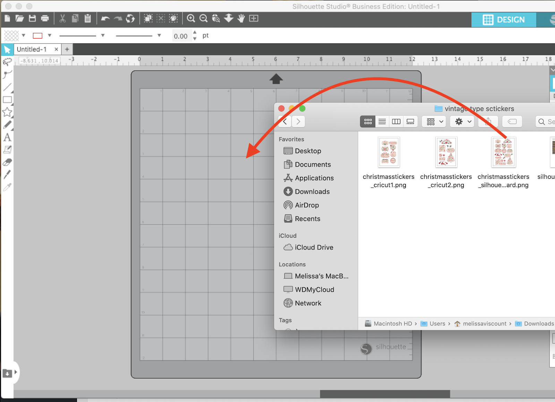Click the Select All icon
555x402 pixels.
click(x=148, y=18)
